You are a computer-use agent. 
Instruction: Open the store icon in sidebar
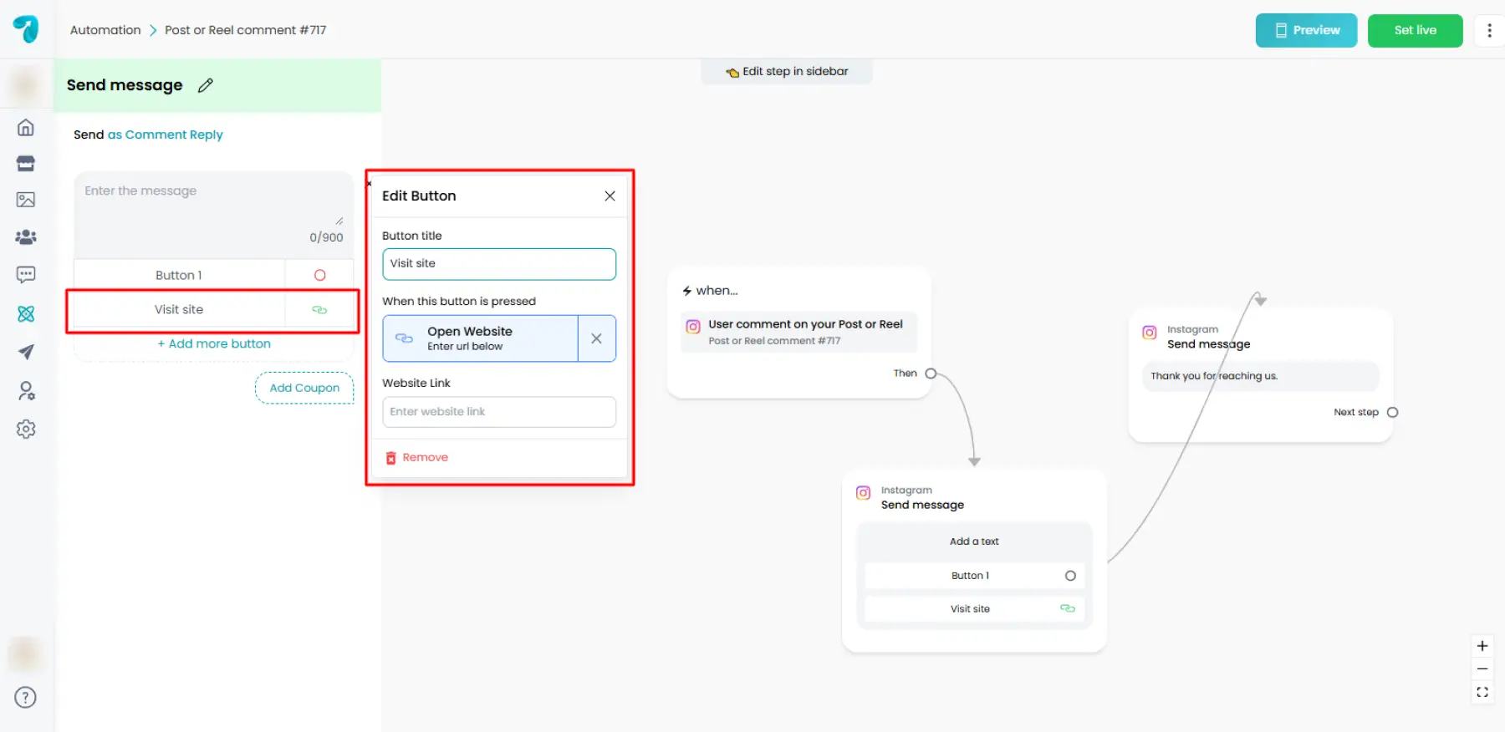26,164
